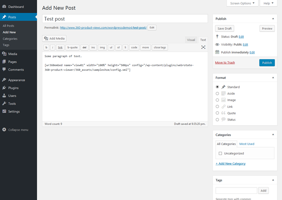Check the Uncategorized category box
This screenshot has height=200, width=282.
220,154
